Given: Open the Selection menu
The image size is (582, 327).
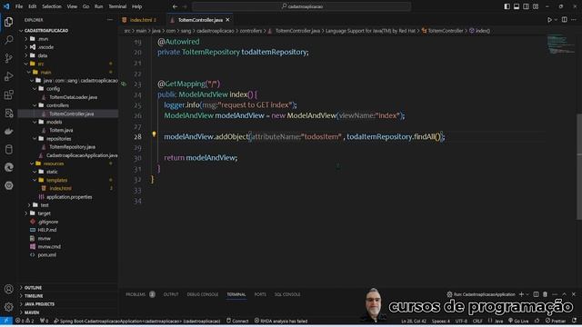Looking at the screenshot, I should point(52,6).
